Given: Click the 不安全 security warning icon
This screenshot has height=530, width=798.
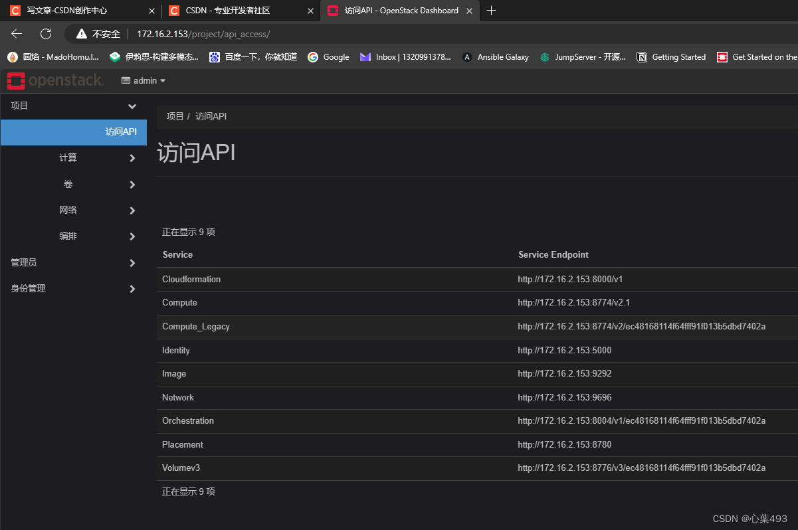Looking at the screenshot, I should tap(81, 33).
